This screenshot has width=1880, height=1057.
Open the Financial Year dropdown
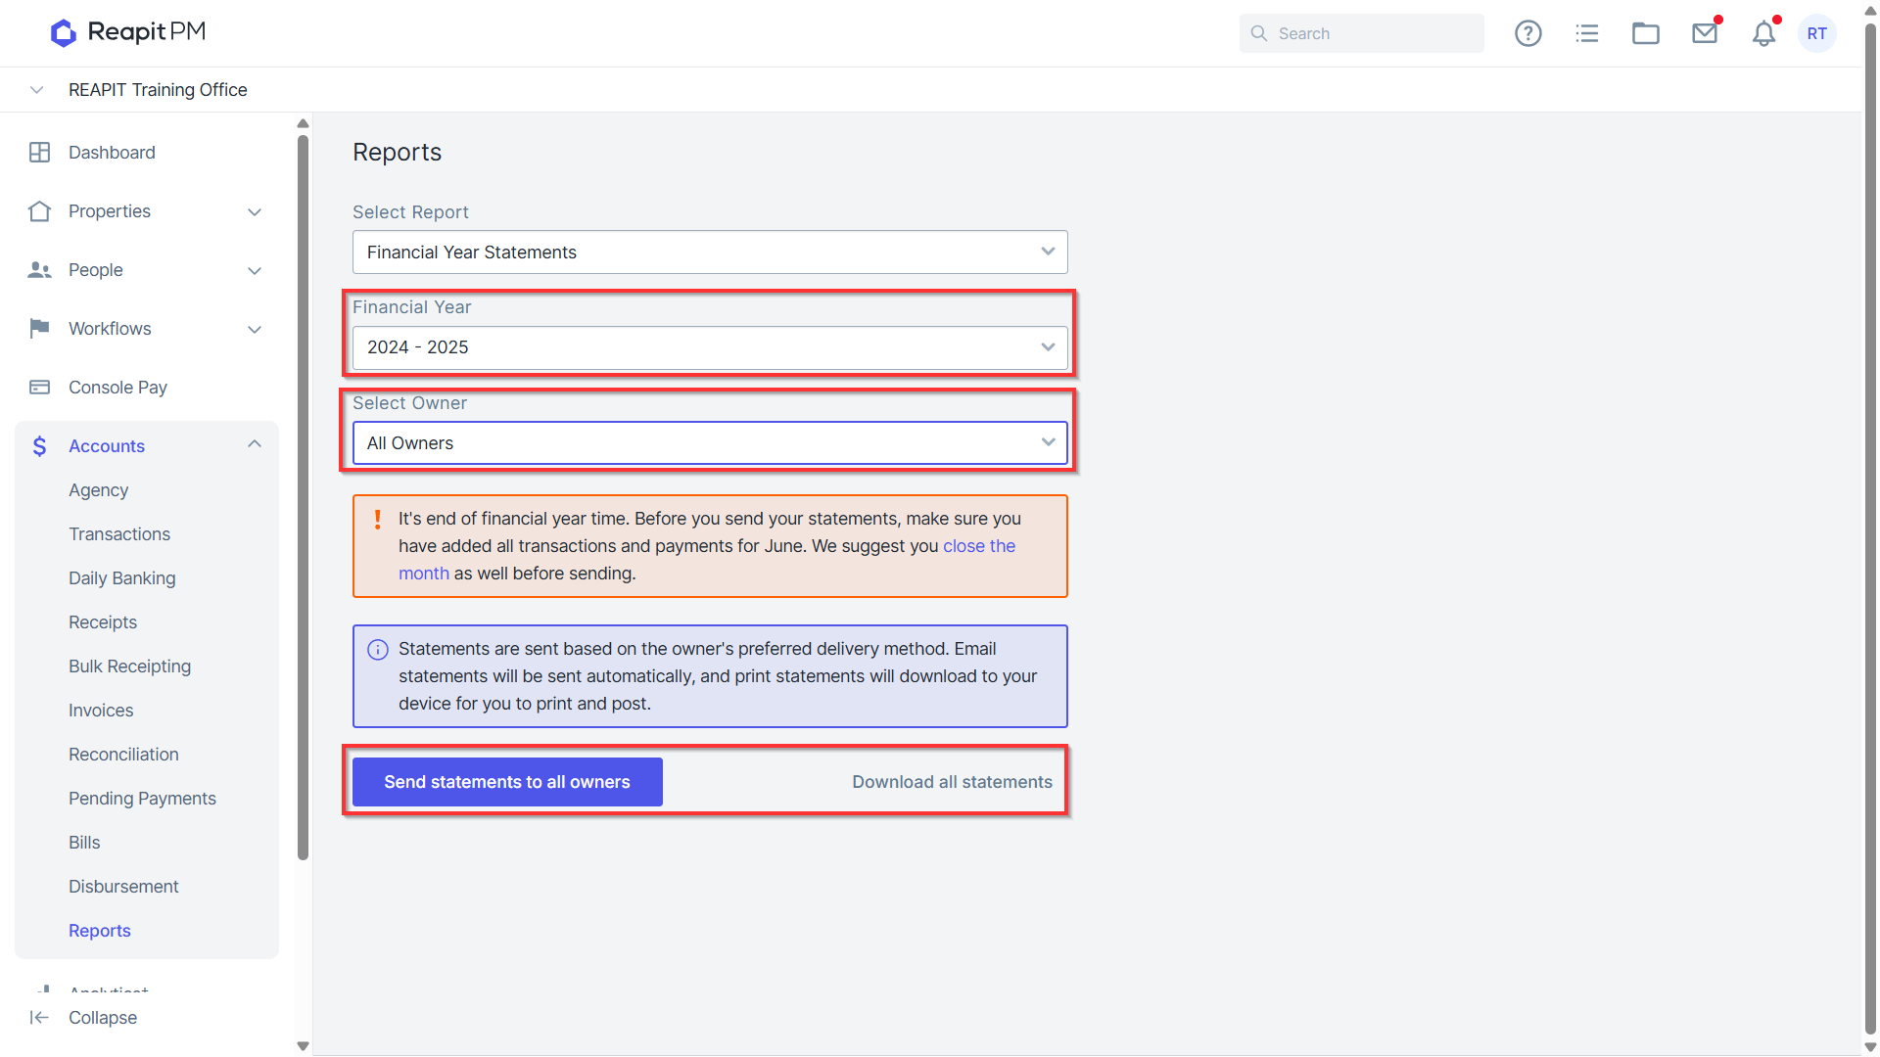click(710, 347)
